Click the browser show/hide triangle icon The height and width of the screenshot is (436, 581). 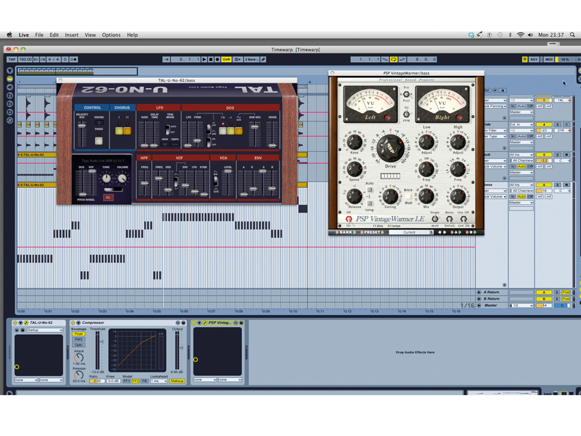tap(10, 70)
